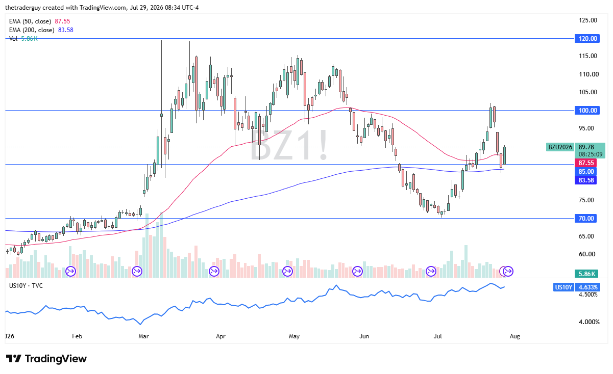Viewport: 613px width, 374px height.
Task: Click the blue US10Y axis tag
Action: (563, 287)
